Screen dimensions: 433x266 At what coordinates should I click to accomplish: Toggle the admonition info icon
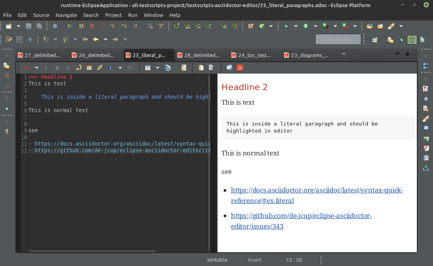pyautogui.click(x=110, y=68)
